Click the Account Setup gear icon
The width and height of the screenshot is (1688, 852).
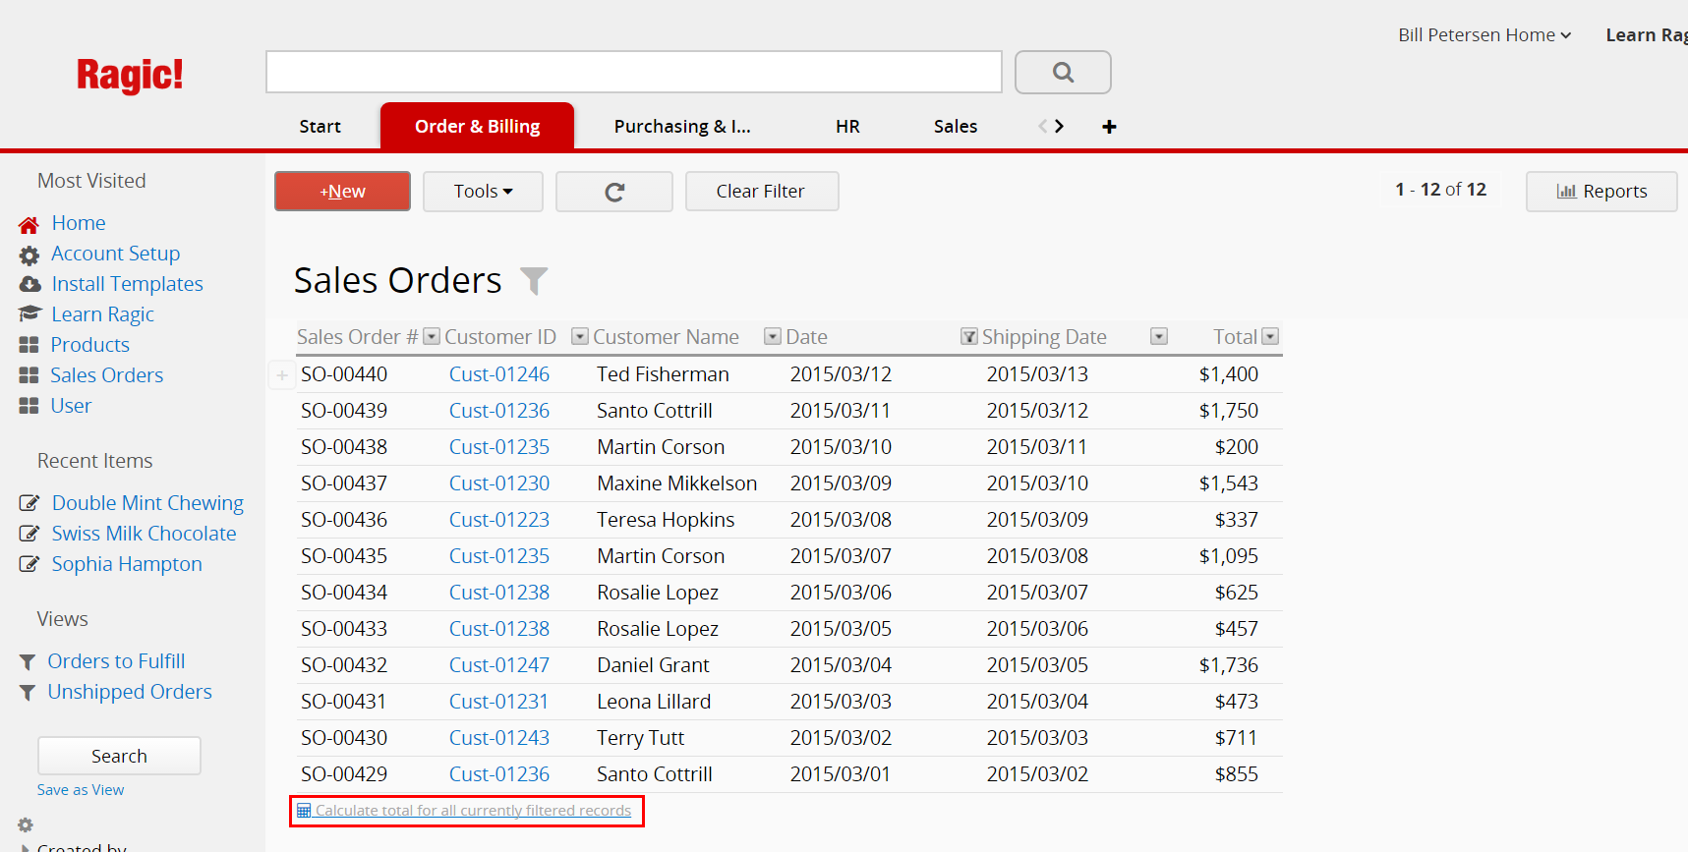tap(29, 255)
